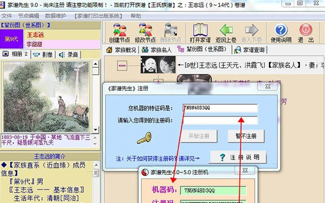Viewport: 325px width, 203px height.
Task: Click the 特征码 machine code field
Action: click(220, 108)
